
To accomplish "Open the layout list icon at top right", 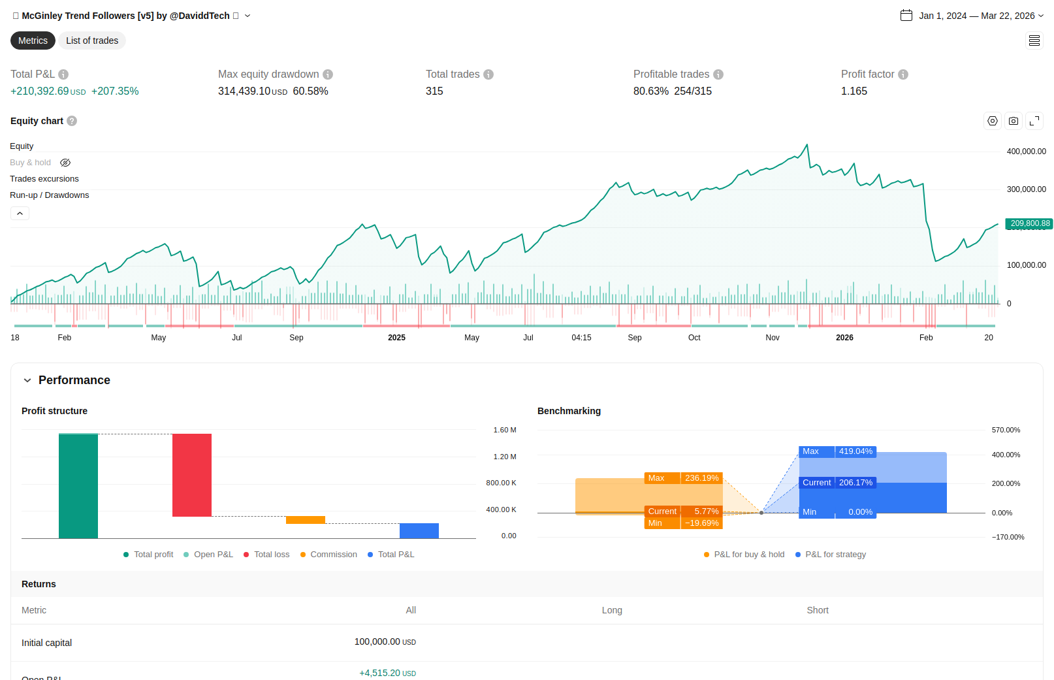I will pyautogui.click(x=1034, y=41).
